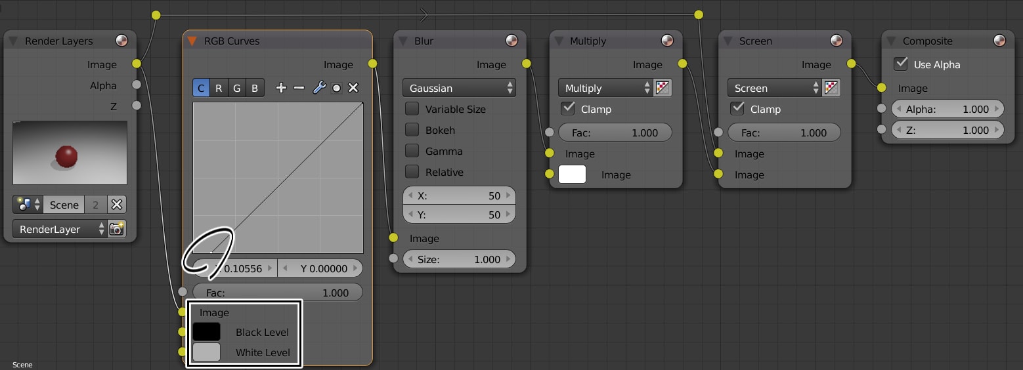Open Gaussian filter type dropdown
This screenshot has height=370, width=1023.
(459, 88)
